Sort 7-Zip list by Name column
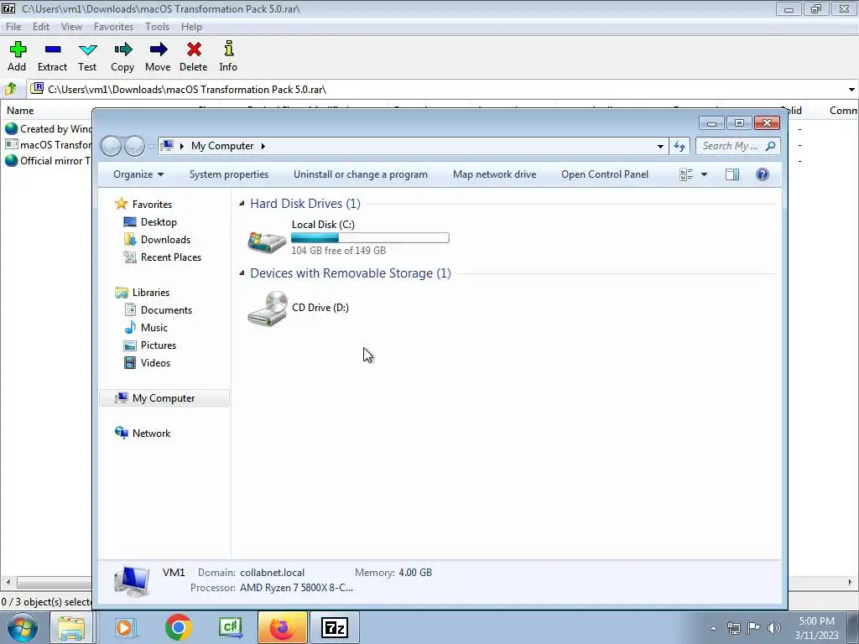 point(20,111)
